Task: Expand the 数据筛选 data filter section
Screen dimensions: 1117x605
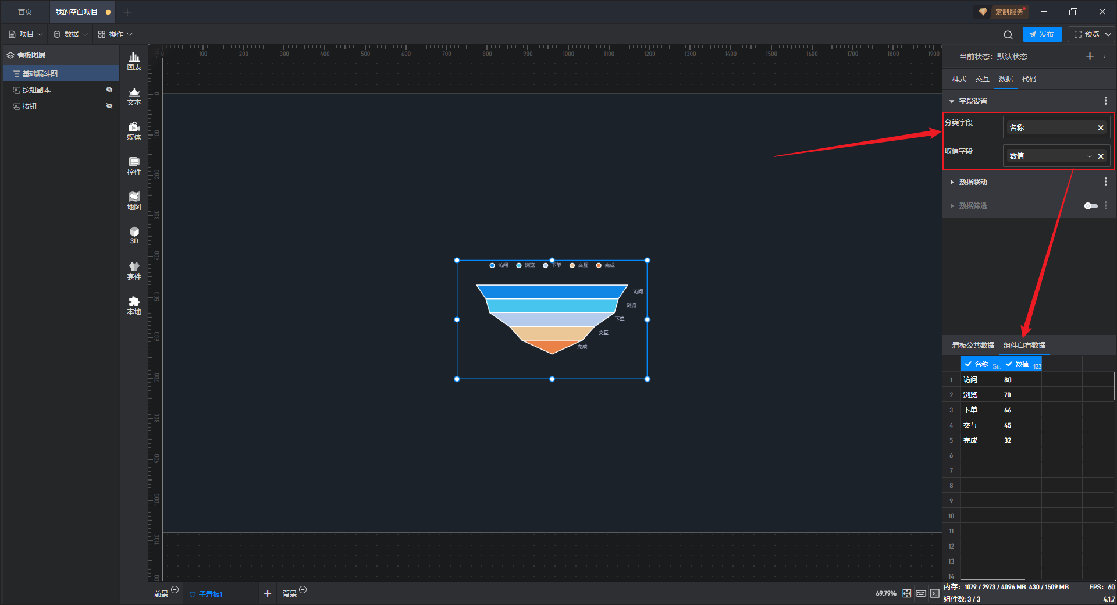Action: [x=952, y=206]
